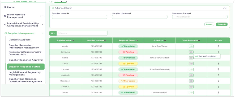Click Submitter column header info icon
This screenshot has height=97, width=235.
pyautogui.click(x=165, y=40)
